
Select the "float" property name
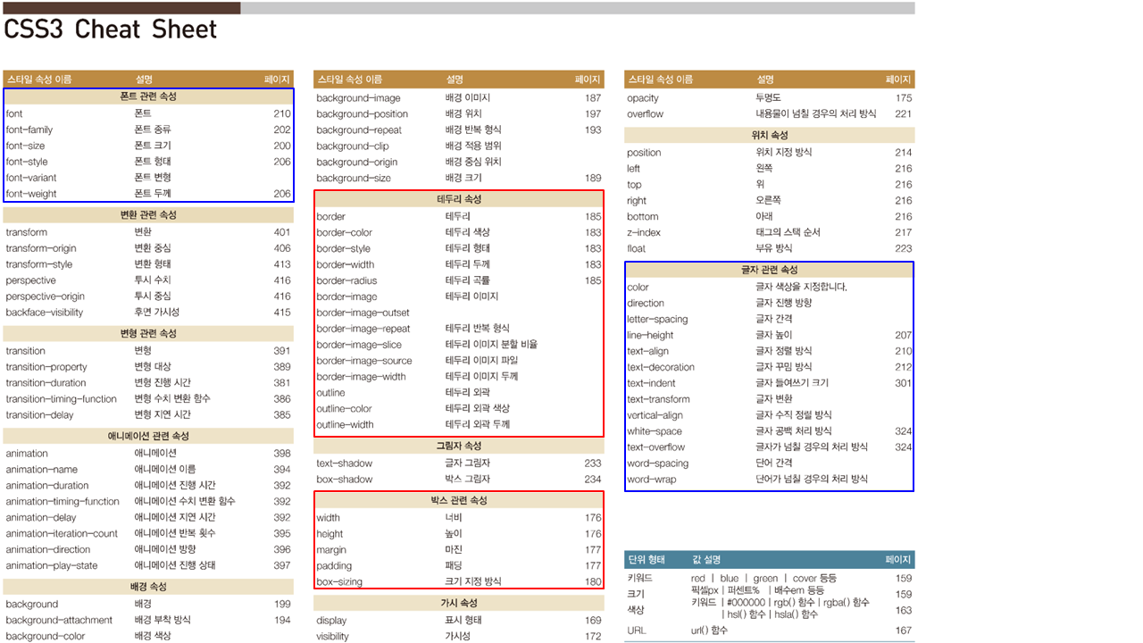coord(636,248)
